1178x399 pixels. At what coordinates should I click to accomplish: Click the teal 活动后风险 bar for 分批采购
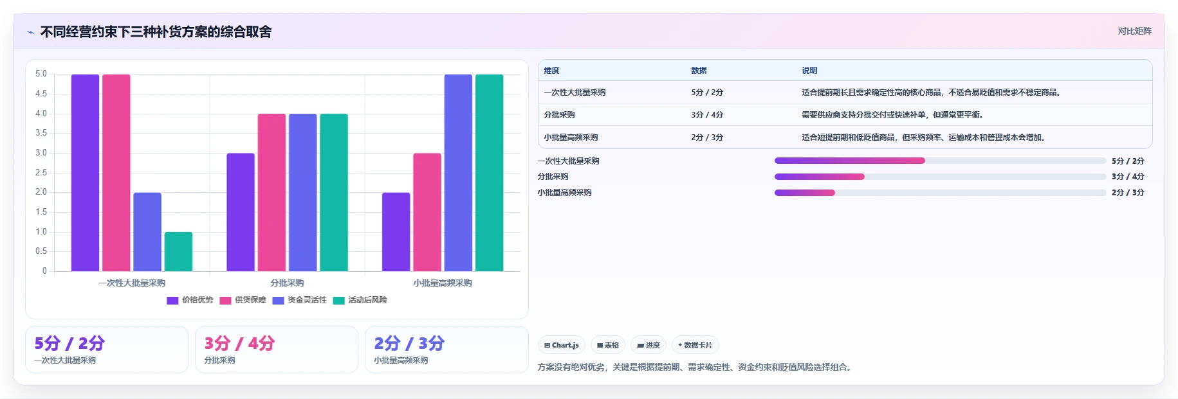(334, 193)
